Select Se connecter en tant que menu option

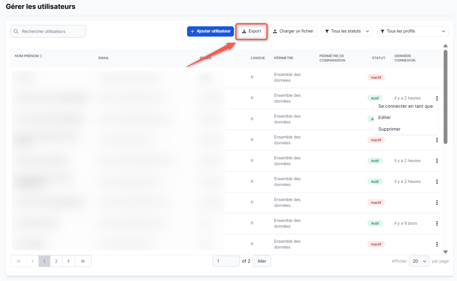coord(405,106)
